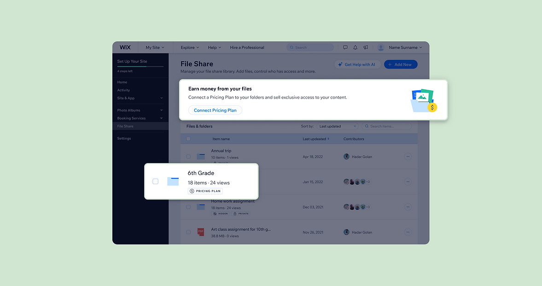Tick the Annual trip checkbox

coord(188,157)
